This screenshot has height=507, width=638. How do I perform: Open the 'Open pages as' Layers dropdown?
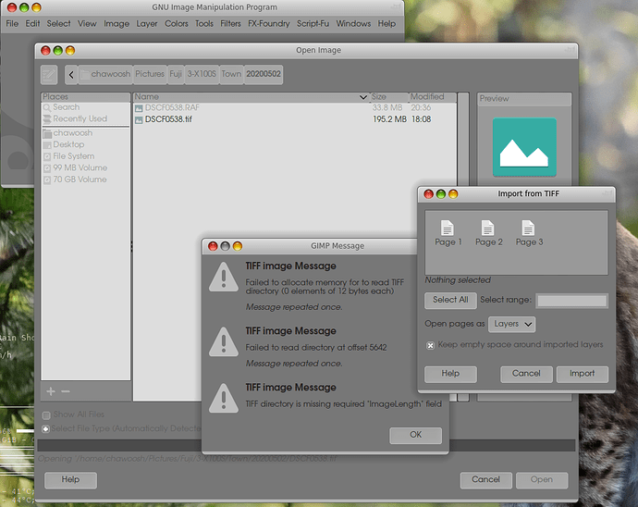pos(513,324)
